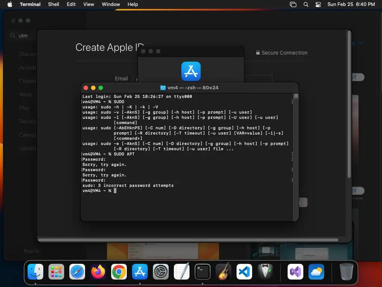Open Finder from the Dock

click(35, 272)
